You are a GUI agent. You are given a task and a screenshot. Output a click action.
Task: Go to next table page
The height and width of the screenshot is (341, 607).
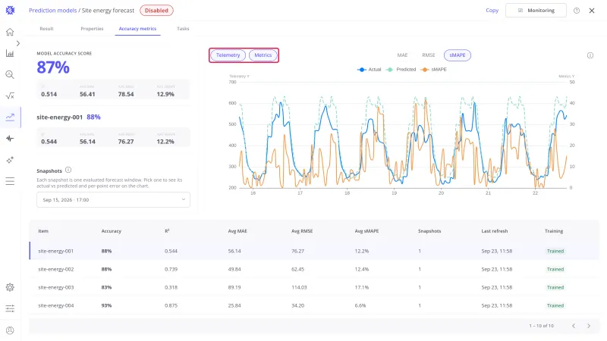(x=589, y=326)
